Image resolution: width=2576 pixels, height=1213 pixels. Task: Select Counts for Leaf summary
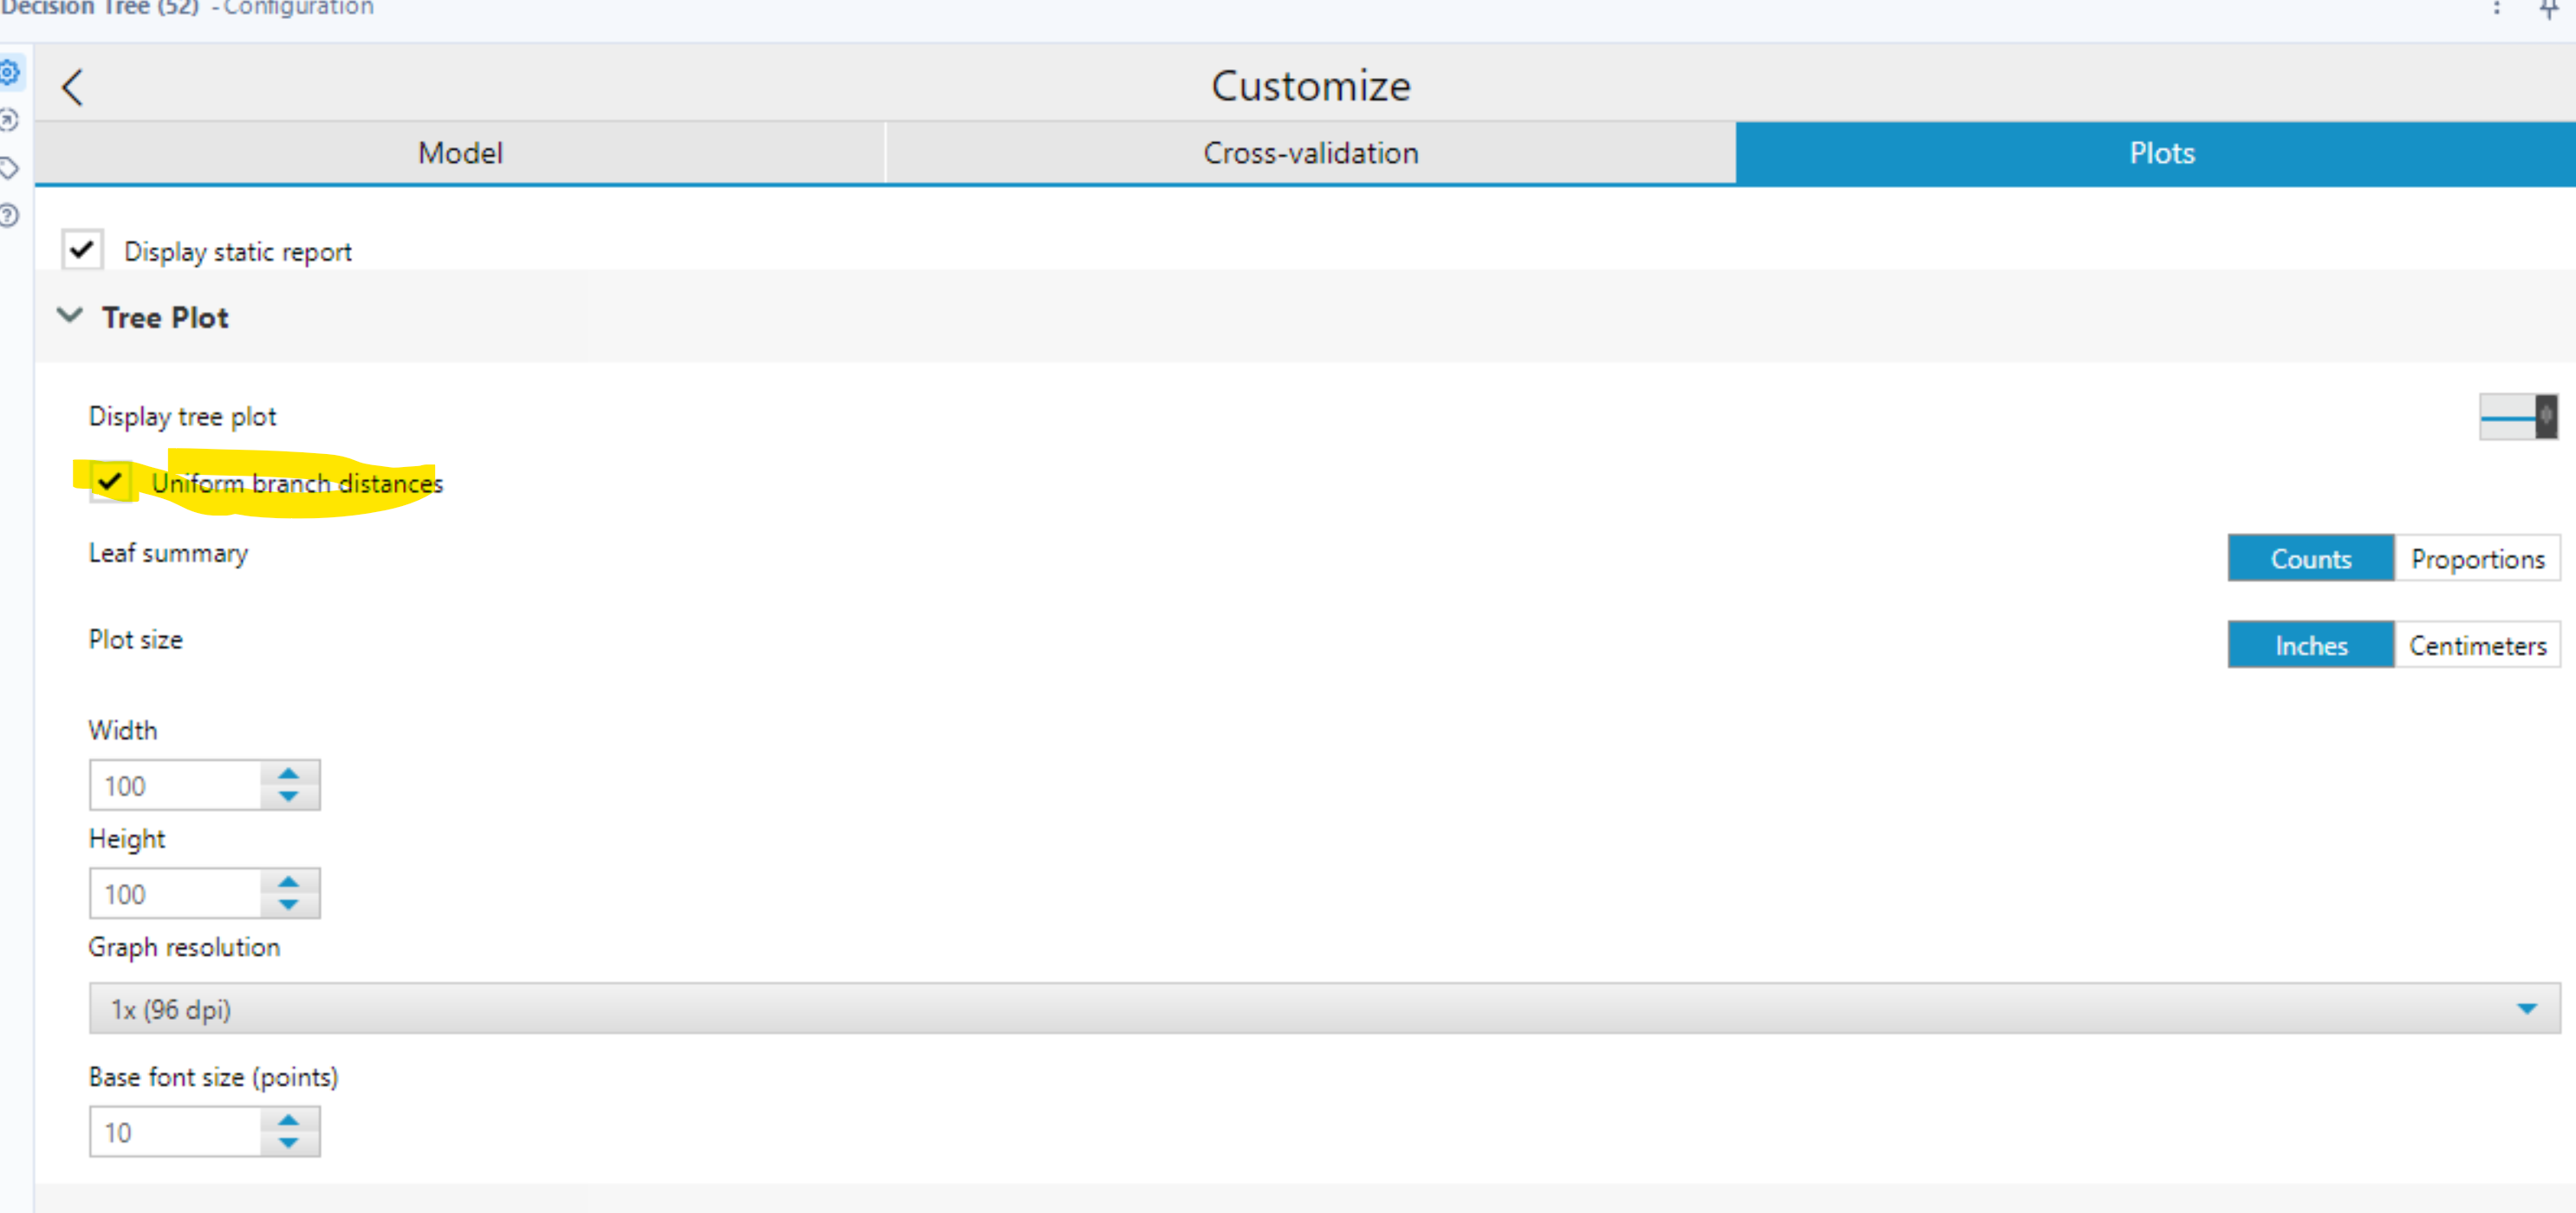(x=2311, y=558)
